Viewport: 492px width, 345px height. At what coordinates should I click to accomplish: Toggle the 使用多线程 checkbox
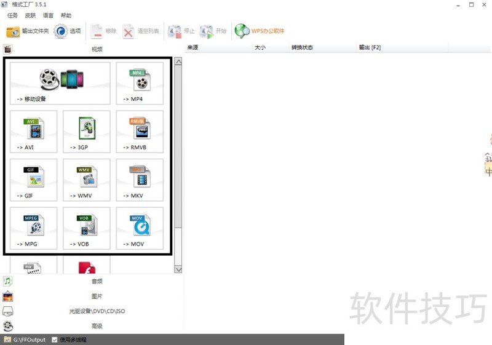click(55, 339)
